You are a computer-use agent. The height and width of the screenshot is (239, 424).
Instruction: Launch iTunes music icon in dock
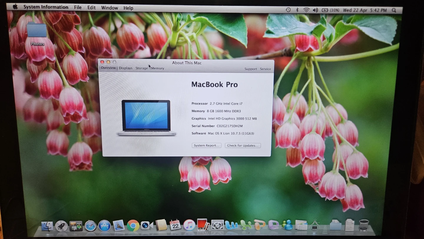(189, 225)
